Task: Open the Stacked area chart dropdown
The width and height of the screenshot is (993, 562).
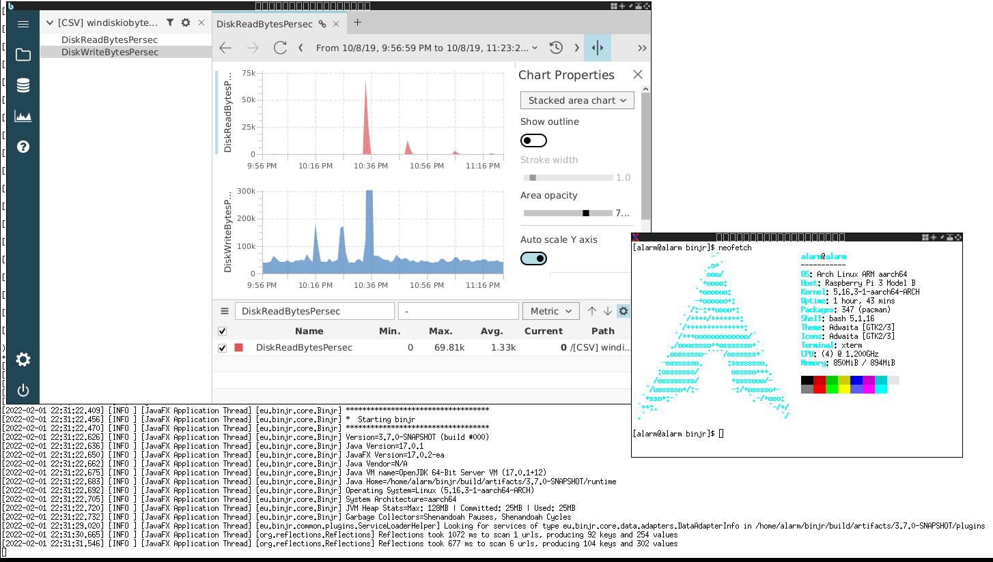Action: [577, 100]
